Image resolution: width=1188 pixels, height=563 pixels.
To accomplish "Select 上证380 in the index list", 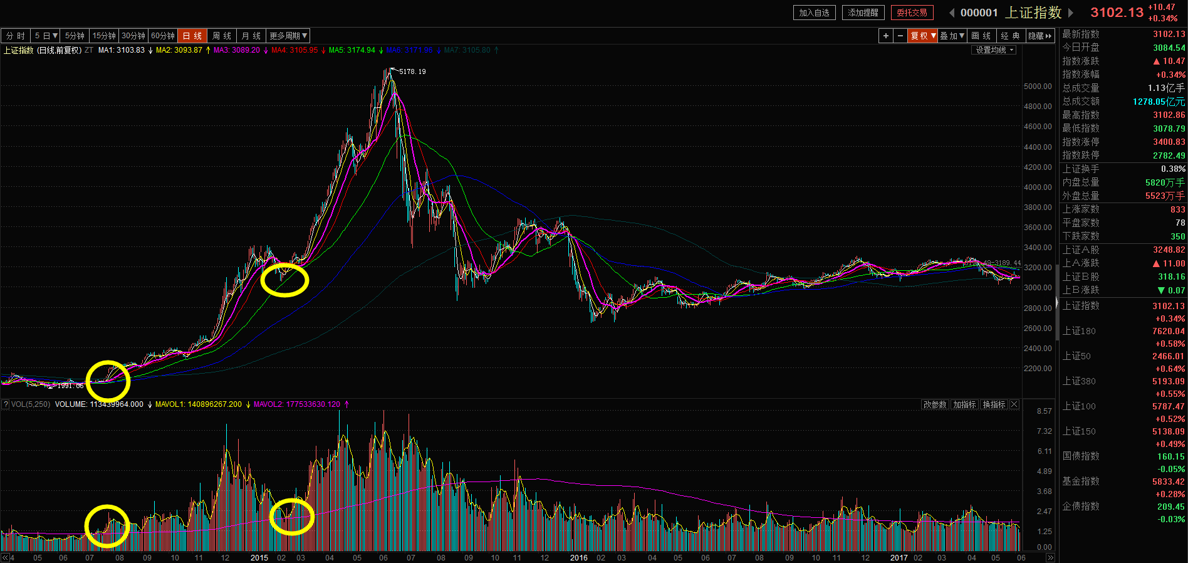I will (1079, 381).
